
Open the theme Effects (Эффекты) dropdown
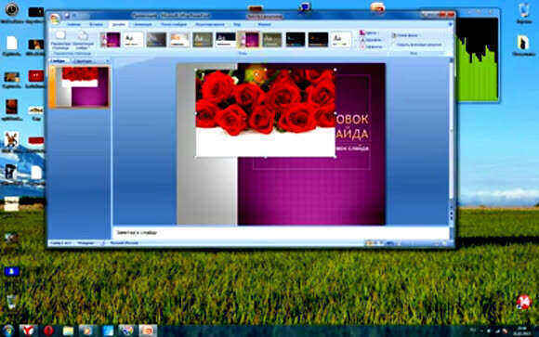click(x=371, y=46)
